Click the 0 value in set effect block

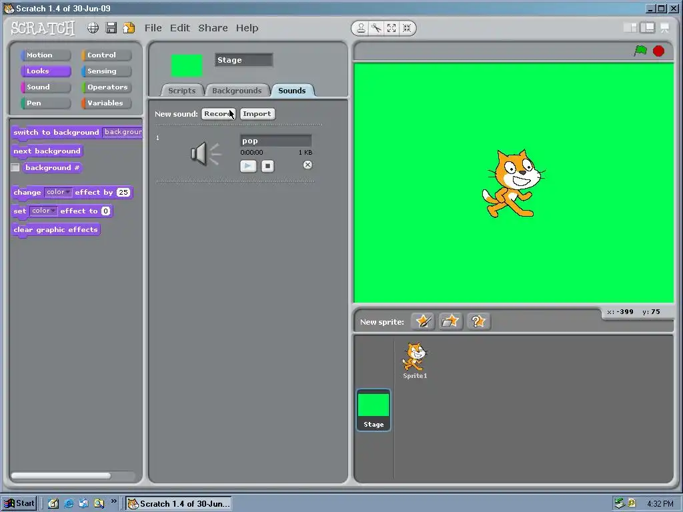(x=105, y=211)
